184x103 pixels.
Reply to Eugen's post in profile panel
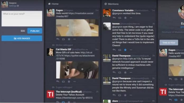(x=170, y=79)
